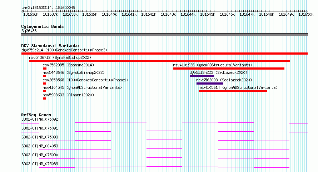Open nsv4105614 (gnomADStructuralVariants) label
The height and width of the screenshot is (172, 318).
coord(238,87)
